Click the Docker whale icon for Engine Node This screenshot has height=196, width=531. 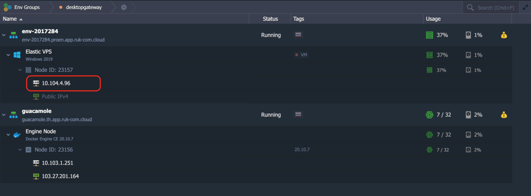pyautogui.click(x=17, y=135)
